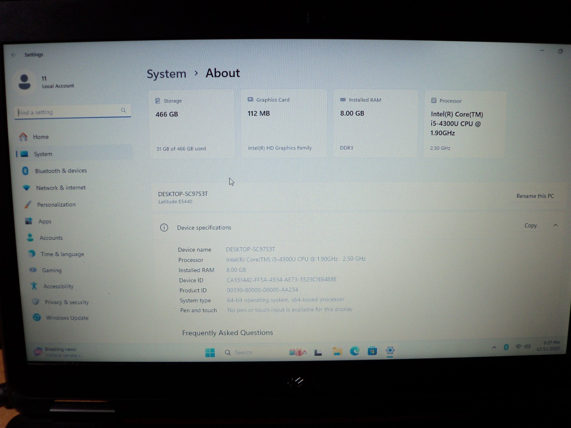Viewport: 571px width, 428px height.
Task: Click the search magnifier in Find a setting
Action: click(x=123, y=111)
